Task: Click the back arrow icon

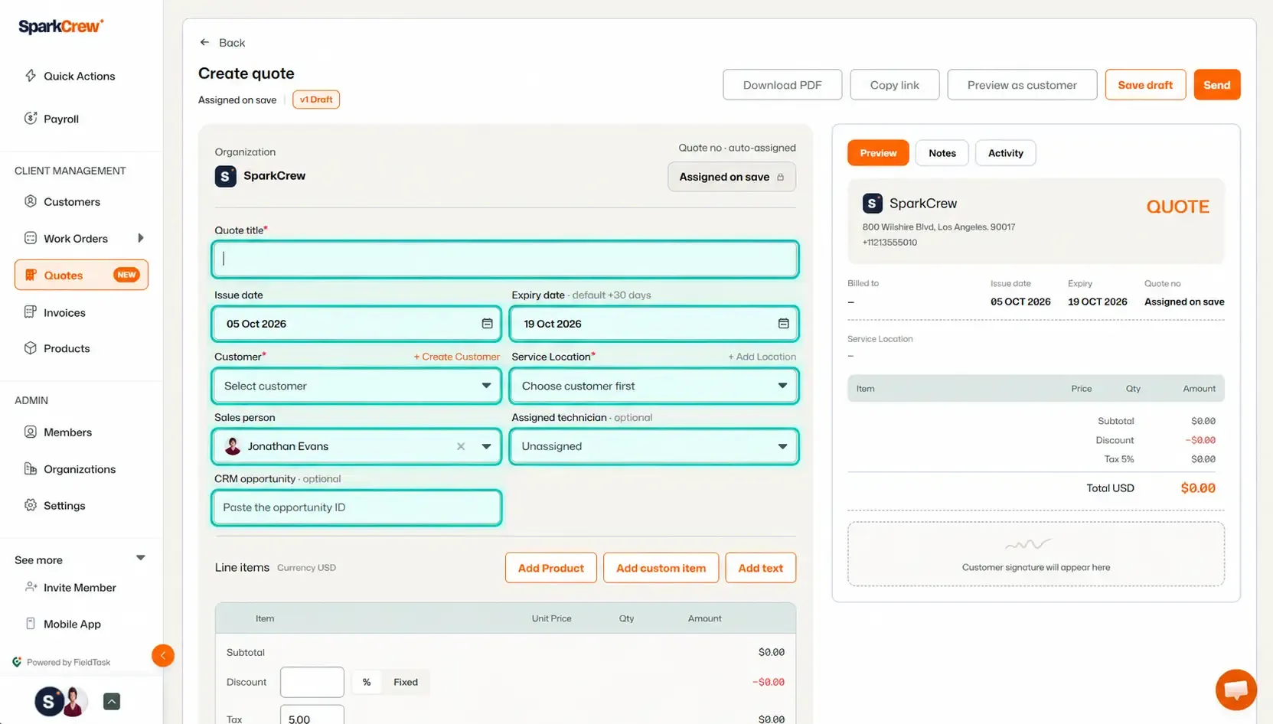Action: 204,42
